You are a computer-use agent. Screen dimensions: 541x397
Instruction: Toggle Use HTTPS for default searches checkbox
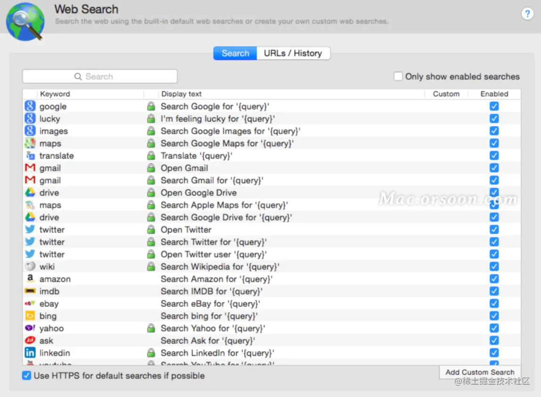(26, 375)
